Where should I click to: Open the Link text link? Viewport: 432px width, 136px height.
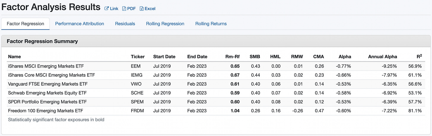point(114,9)
